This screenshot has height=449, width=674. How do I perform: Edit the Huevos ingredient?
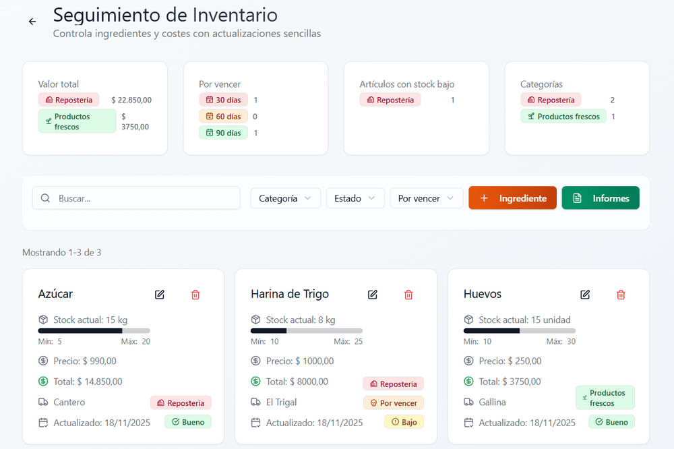pos(585,295)
